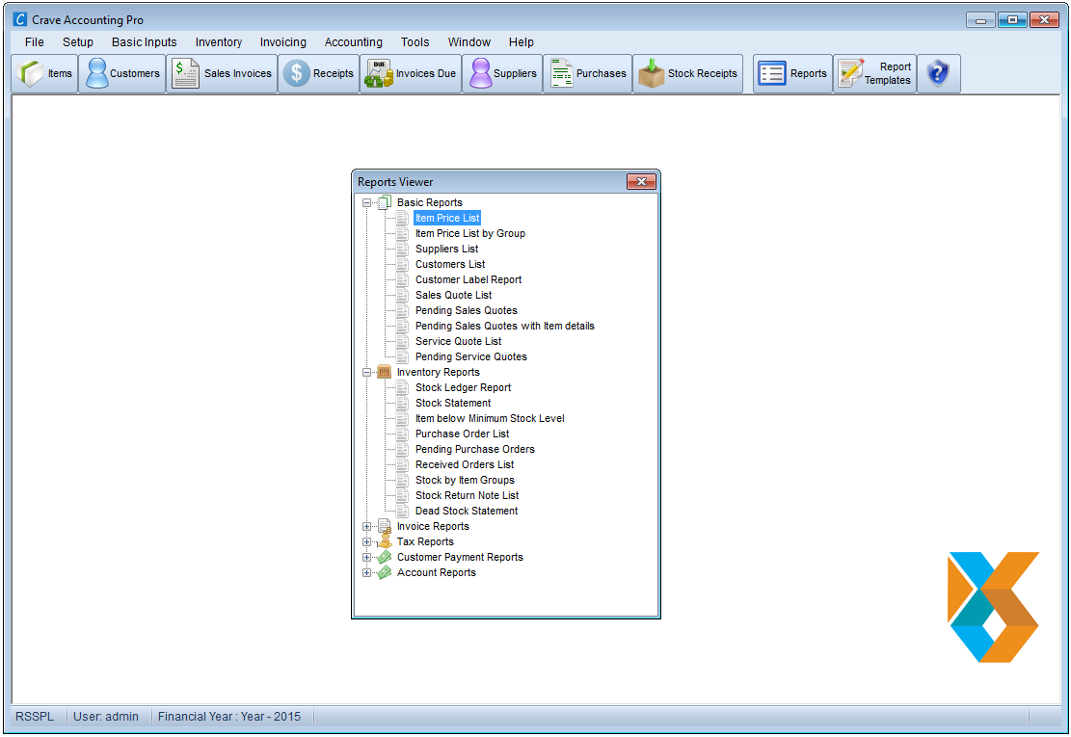Click the Account Reports category icon
1071x737 pixels.
pos(385,572)
